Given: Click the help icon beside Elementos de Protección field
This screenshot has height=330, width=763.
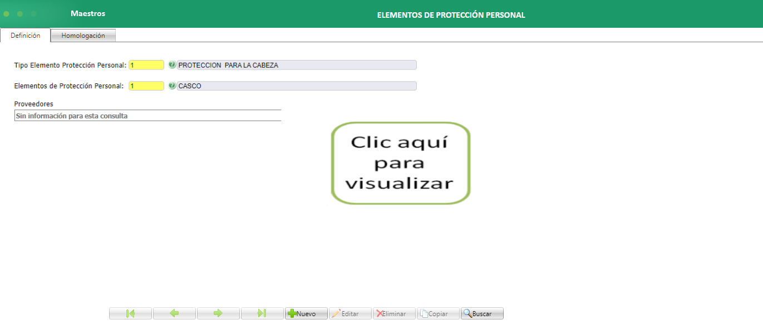Looking at the screenshot, I should [171, 86].
